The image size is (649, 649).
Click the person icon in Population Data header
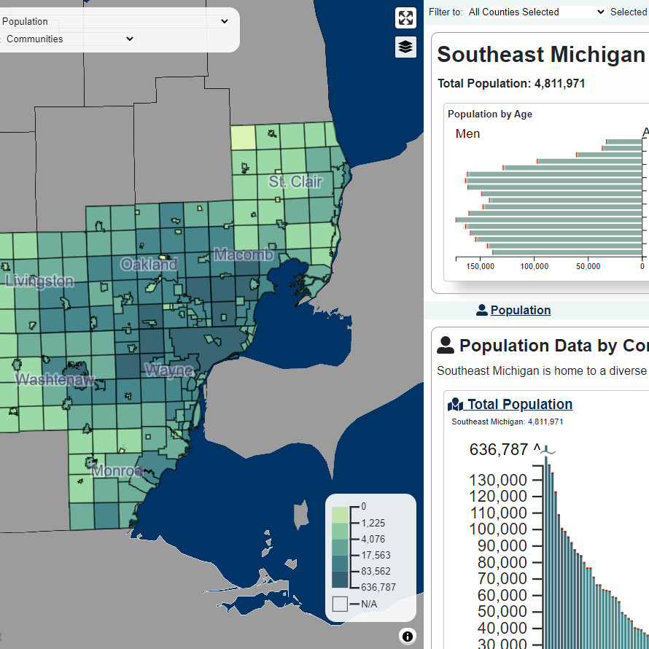click(x=446, y=345)
